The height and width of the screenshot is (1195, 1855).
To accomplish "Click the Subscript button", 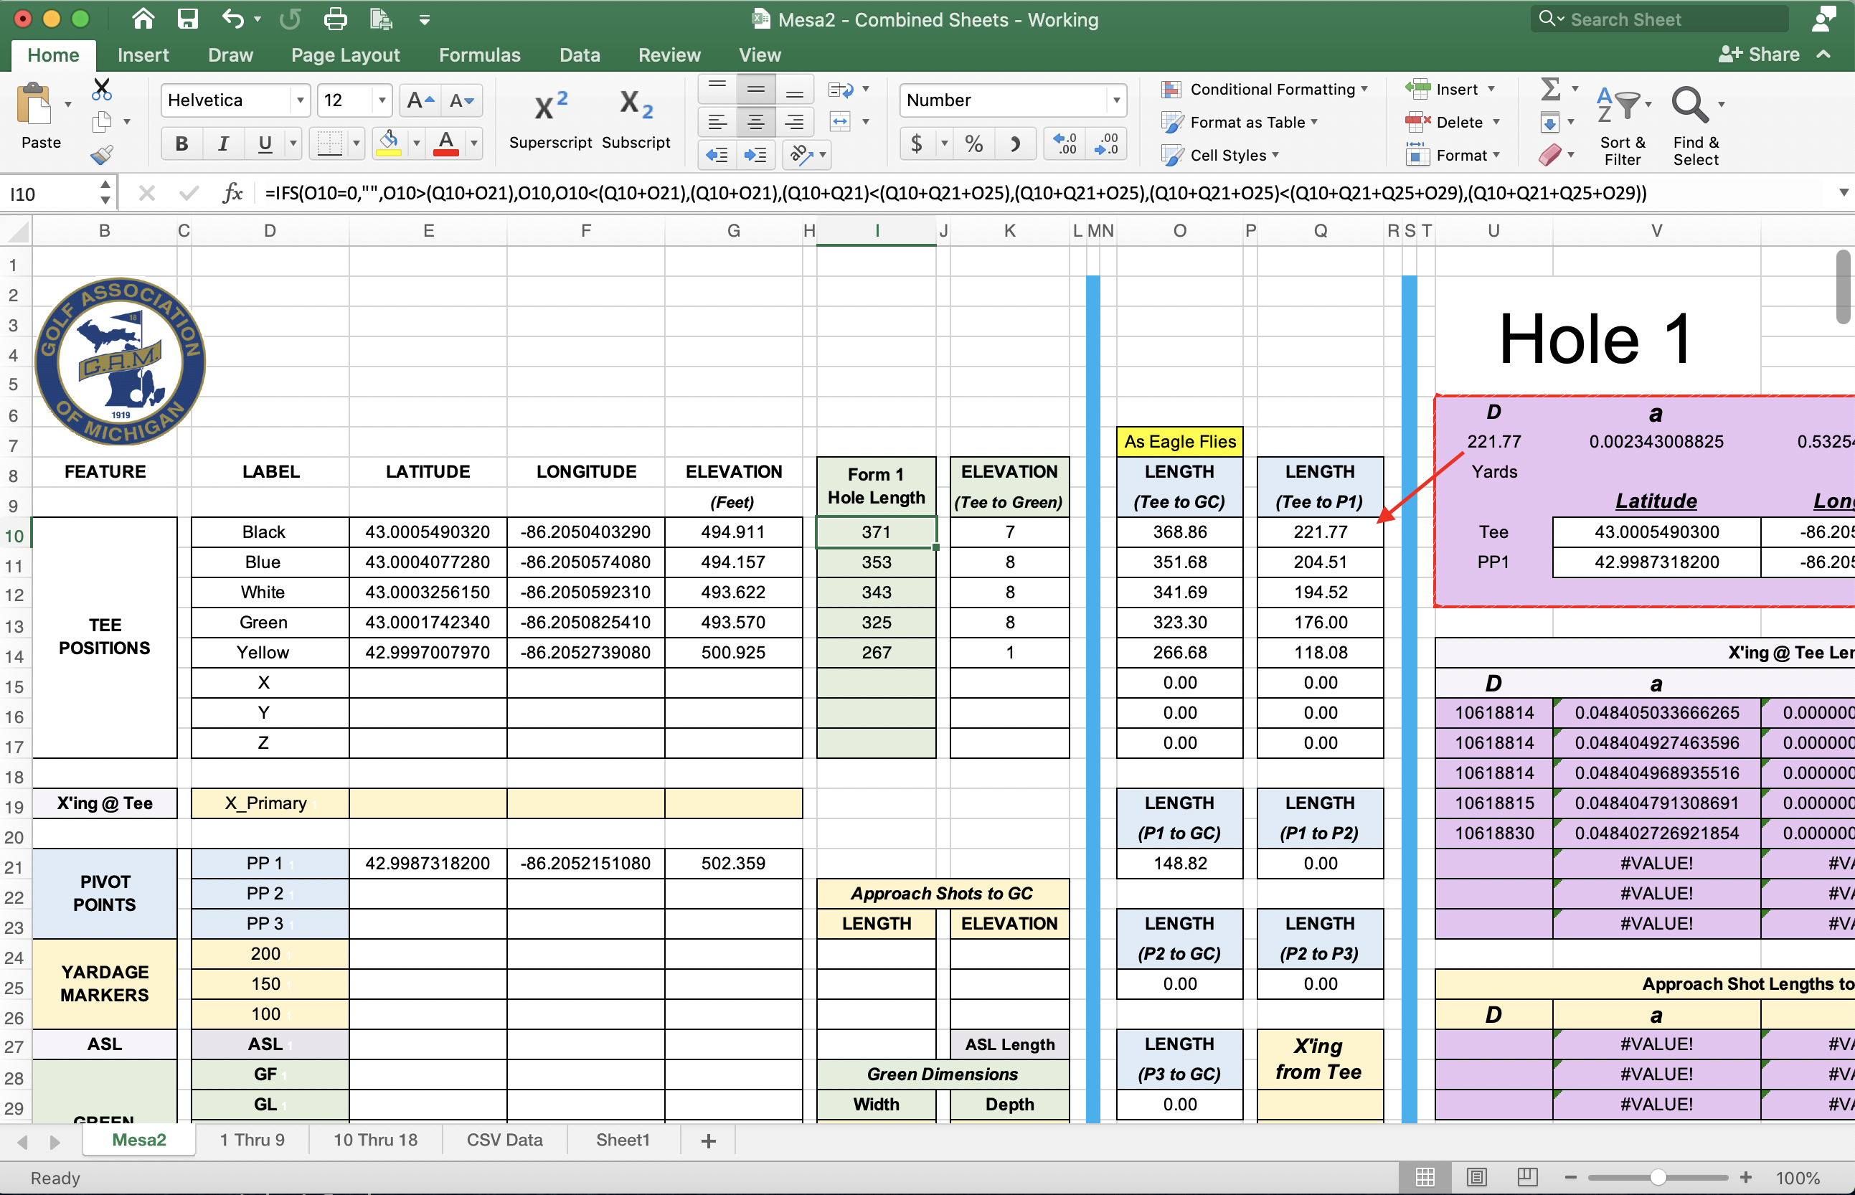I will click(x=636, y=118).
